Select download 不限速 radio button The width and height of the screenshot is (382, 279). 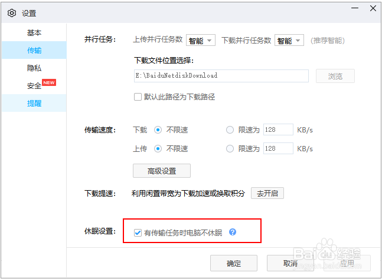[x=158, y=130]
